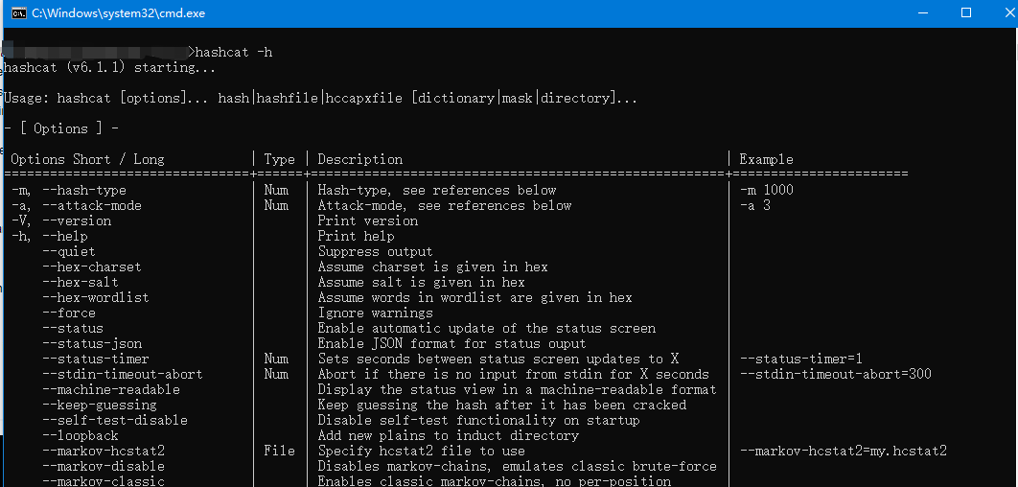Click 'Add new plains to induct directory'
The image size is (1018, 487).
(448, 435)
